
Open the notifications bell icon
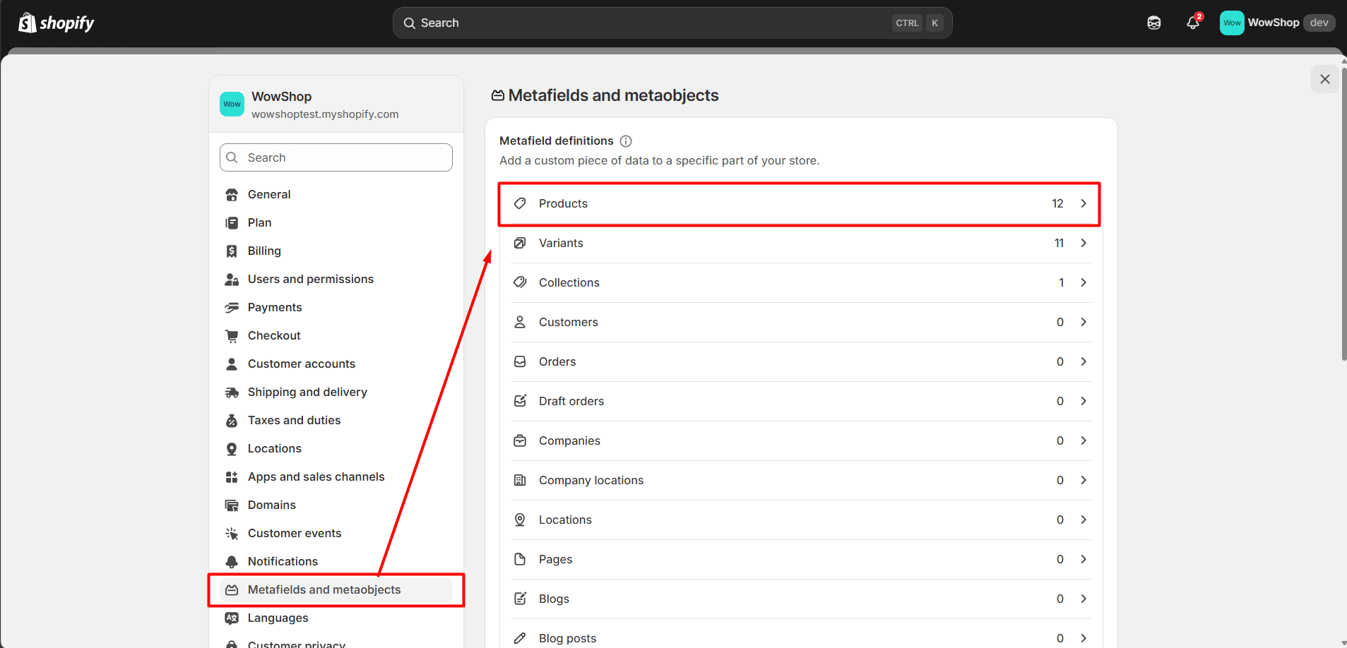point(1193,23)
